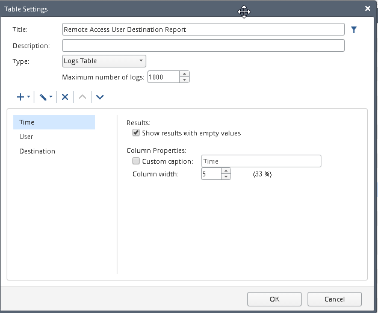The image size is (378, 313).
Task: Toggle Show results with empty values
Action: coord(136,132)
